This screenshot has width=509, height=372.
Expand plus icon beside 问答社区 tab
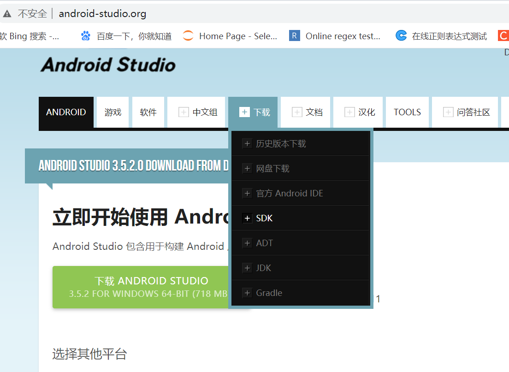click(448, 112)
